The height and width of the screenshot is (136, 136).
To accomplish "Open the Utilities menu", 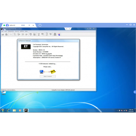I will point(22,31).
